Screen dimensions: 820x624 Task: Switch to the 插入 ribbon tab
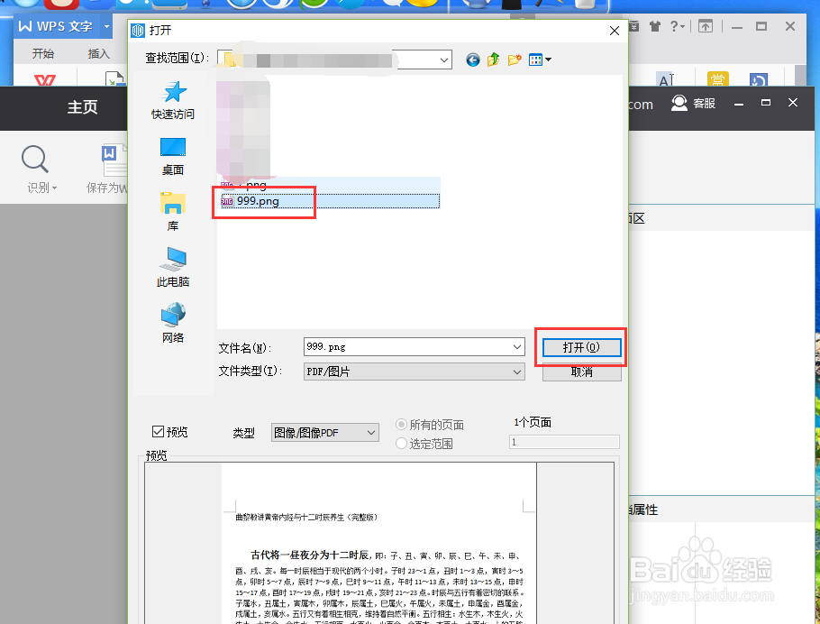(x=99, y=53)
